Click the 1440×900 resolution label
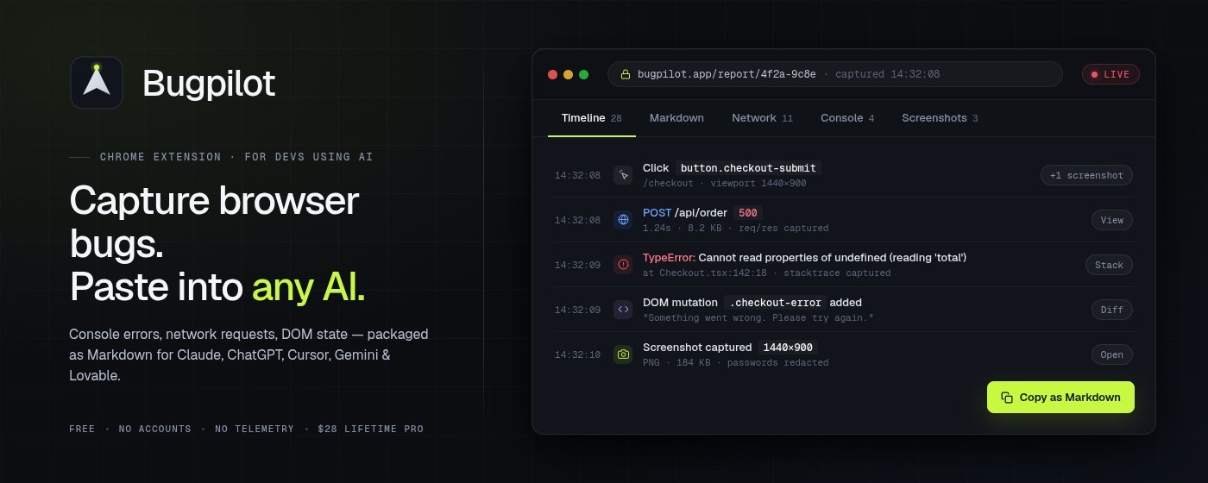The image size is (1208, 483). pos(787,348)
